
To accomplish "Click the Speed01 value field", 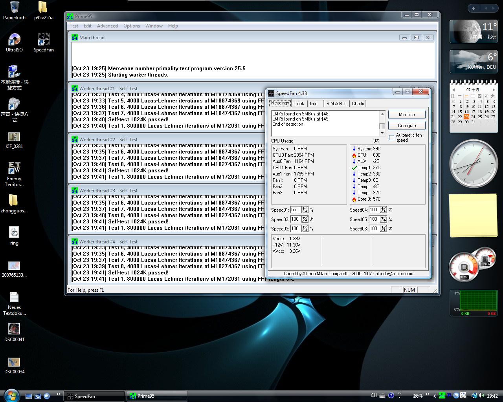I will pyautogui.click(x=296, y=210).
